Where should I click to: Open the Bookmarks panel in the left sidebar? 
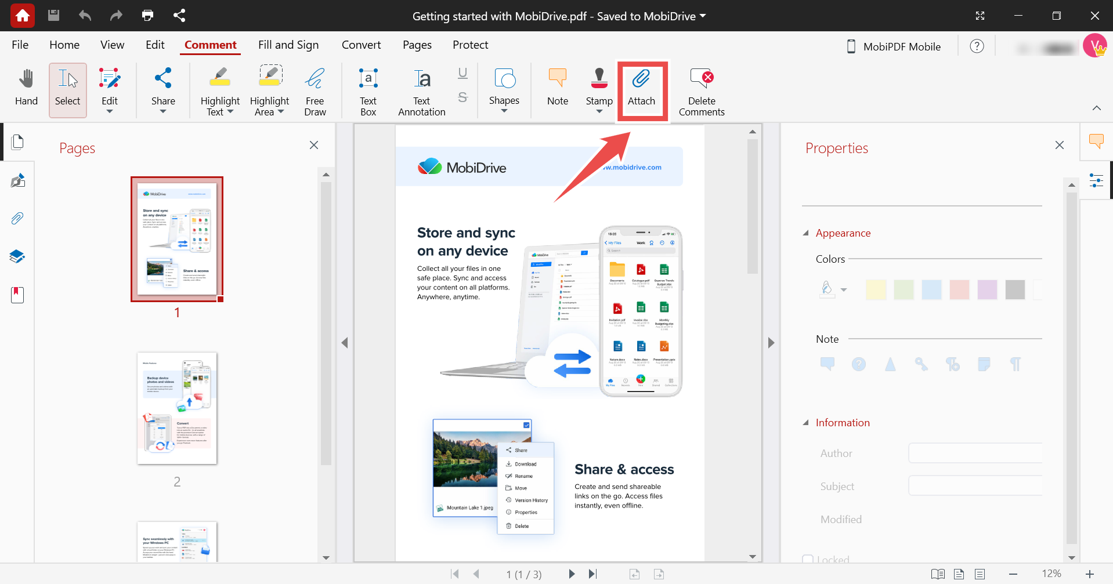pyautogui.click(x=17, y=295)
